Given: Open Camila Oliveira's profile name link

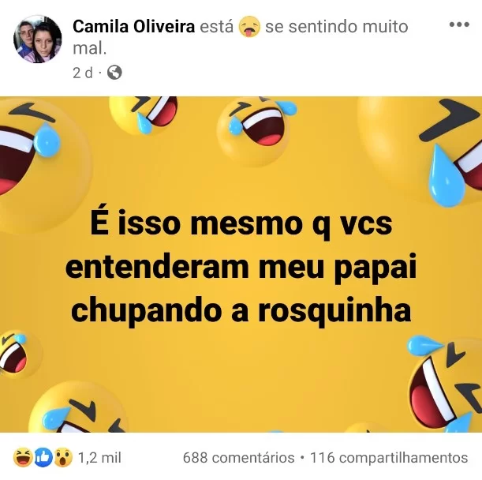Looking at the screenshot, I should [x=134, y=27].
